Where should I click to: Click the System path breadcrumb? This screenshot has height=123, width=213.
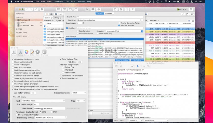[x=59, y=21]
